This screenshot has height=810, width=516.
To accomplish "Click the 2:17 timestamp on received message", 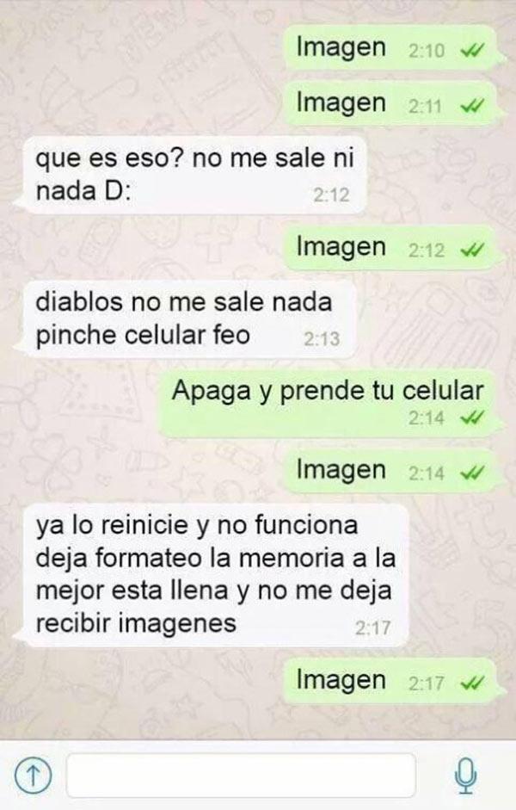I will pyautogui.click(x=372, y=628).
